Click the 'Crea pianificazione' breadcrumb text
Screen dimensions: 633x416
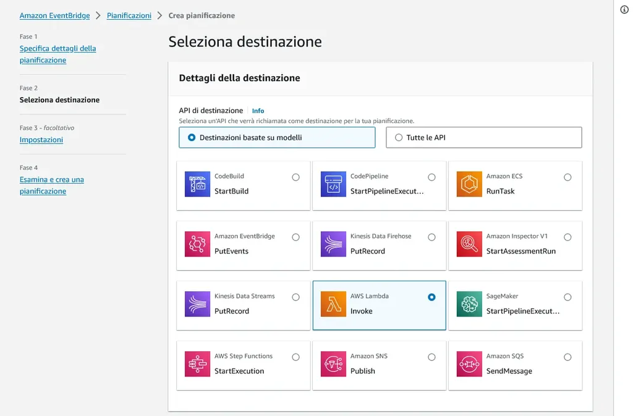coord(202,15)
